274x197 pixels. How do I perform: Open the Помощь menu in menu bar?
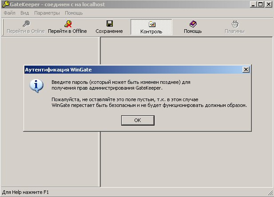click(x=74, y=13)
